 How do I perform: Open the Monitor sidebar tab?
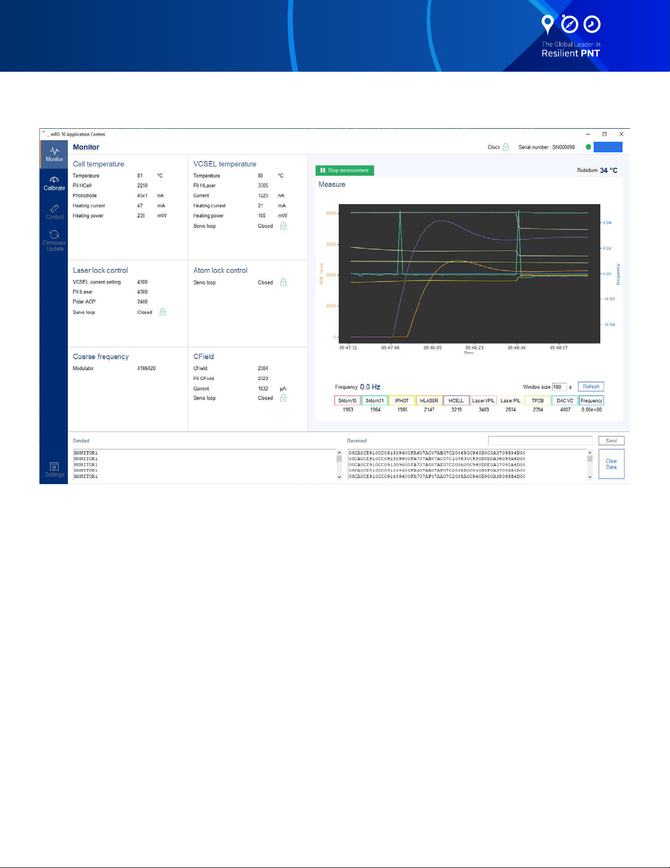54,154
